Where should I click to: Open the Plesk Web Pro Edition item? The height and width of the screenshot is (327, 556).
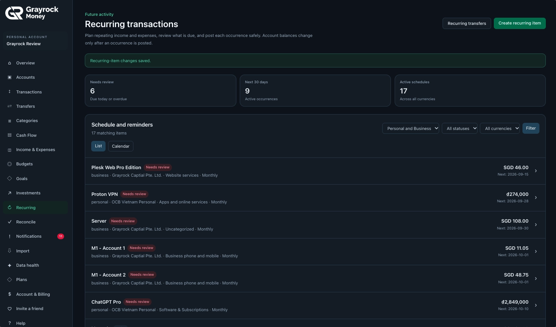(315, 171)
